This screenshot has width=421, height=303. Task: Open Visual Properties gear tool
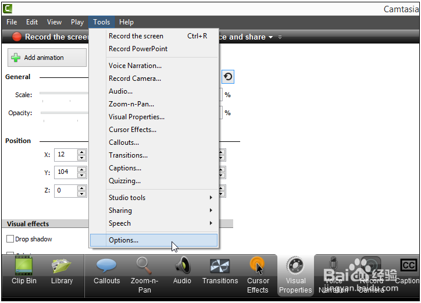click(x=295, y=275)
